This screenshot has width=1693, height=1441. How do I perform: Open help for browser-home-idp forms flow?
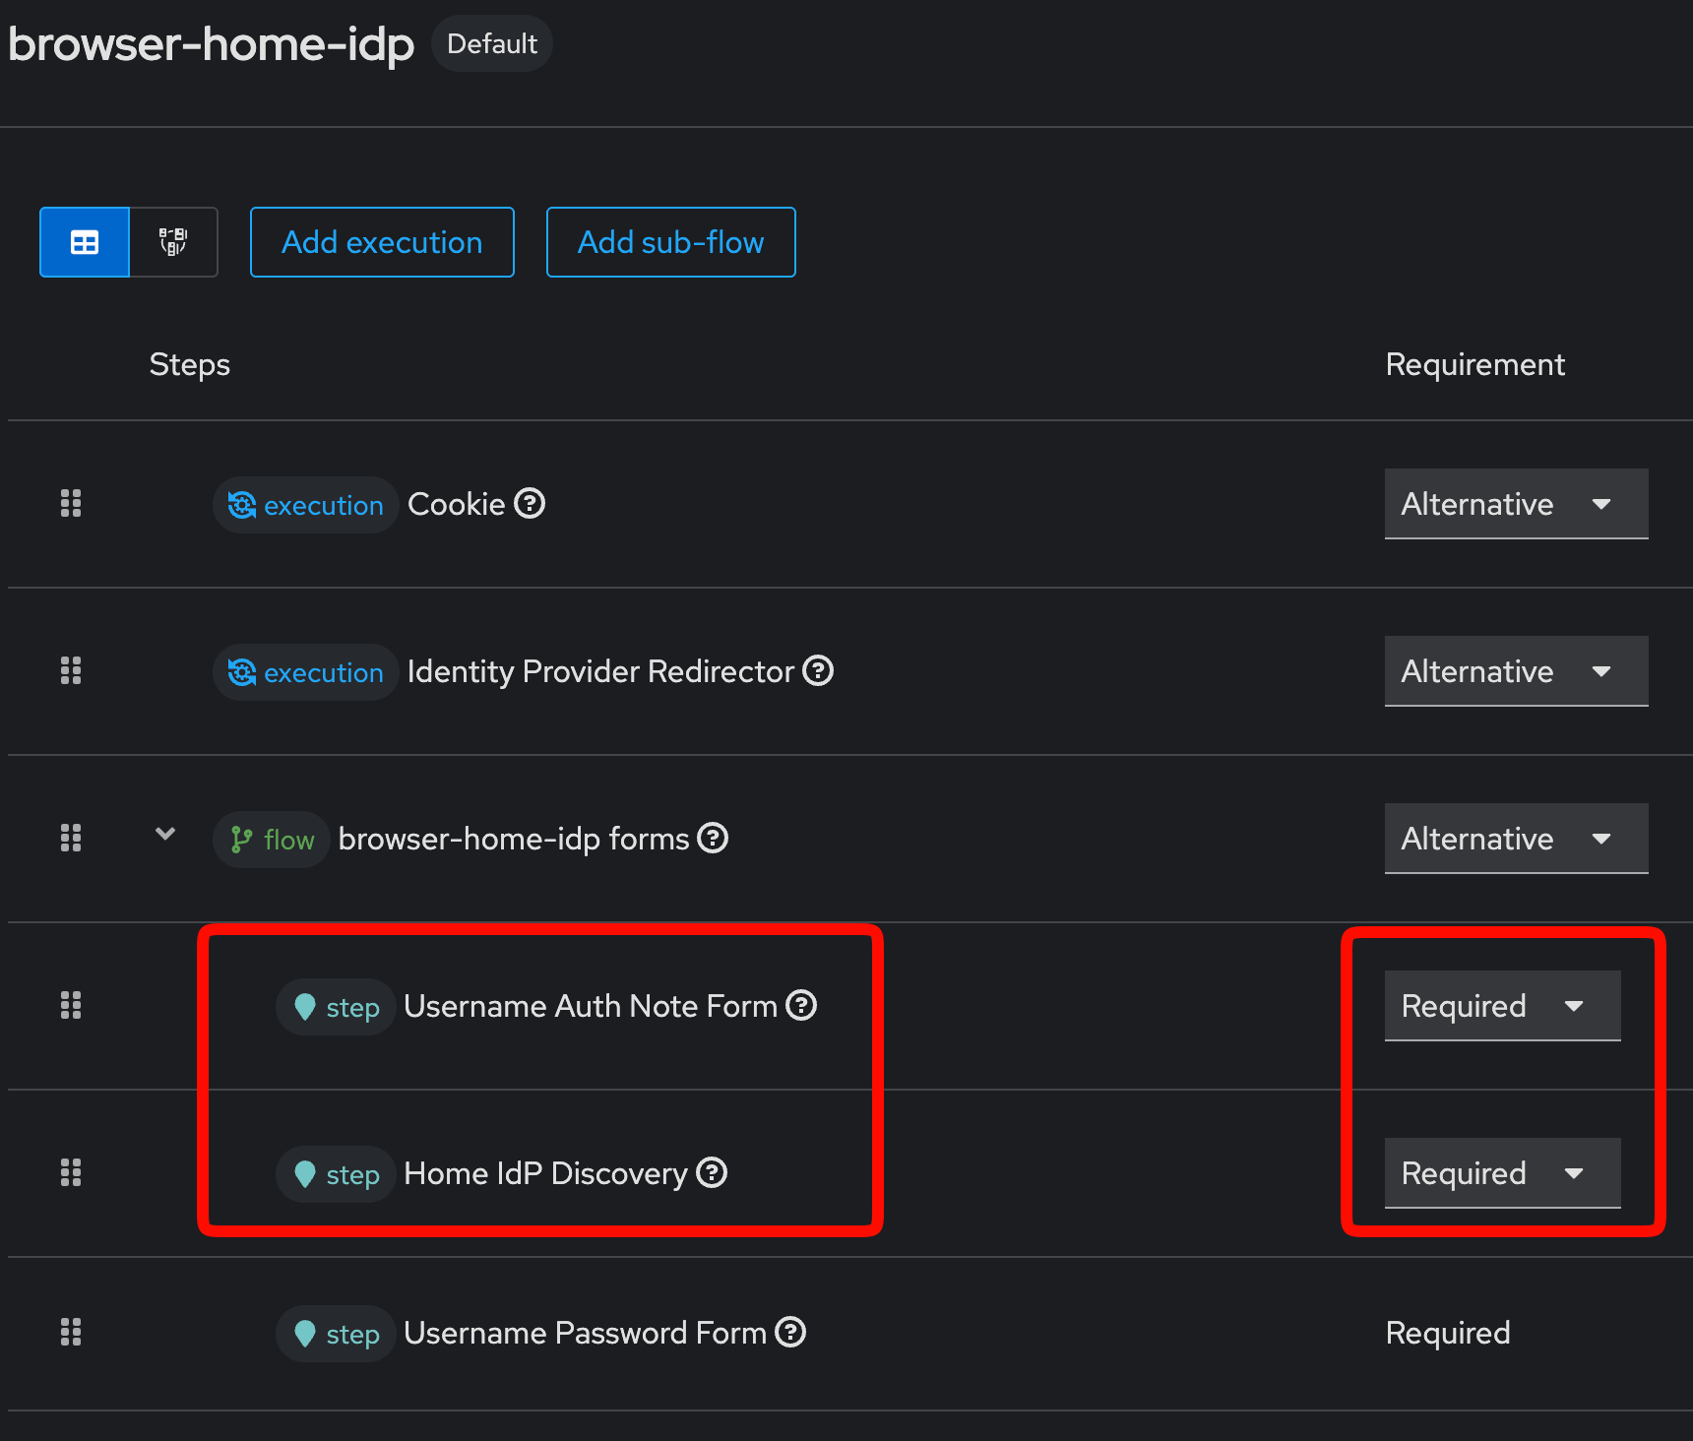(x=715, y=839)
